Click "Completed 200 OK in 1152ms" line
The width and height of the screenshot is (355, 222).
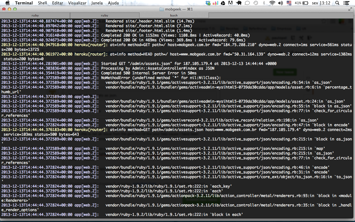click(126, 35)
